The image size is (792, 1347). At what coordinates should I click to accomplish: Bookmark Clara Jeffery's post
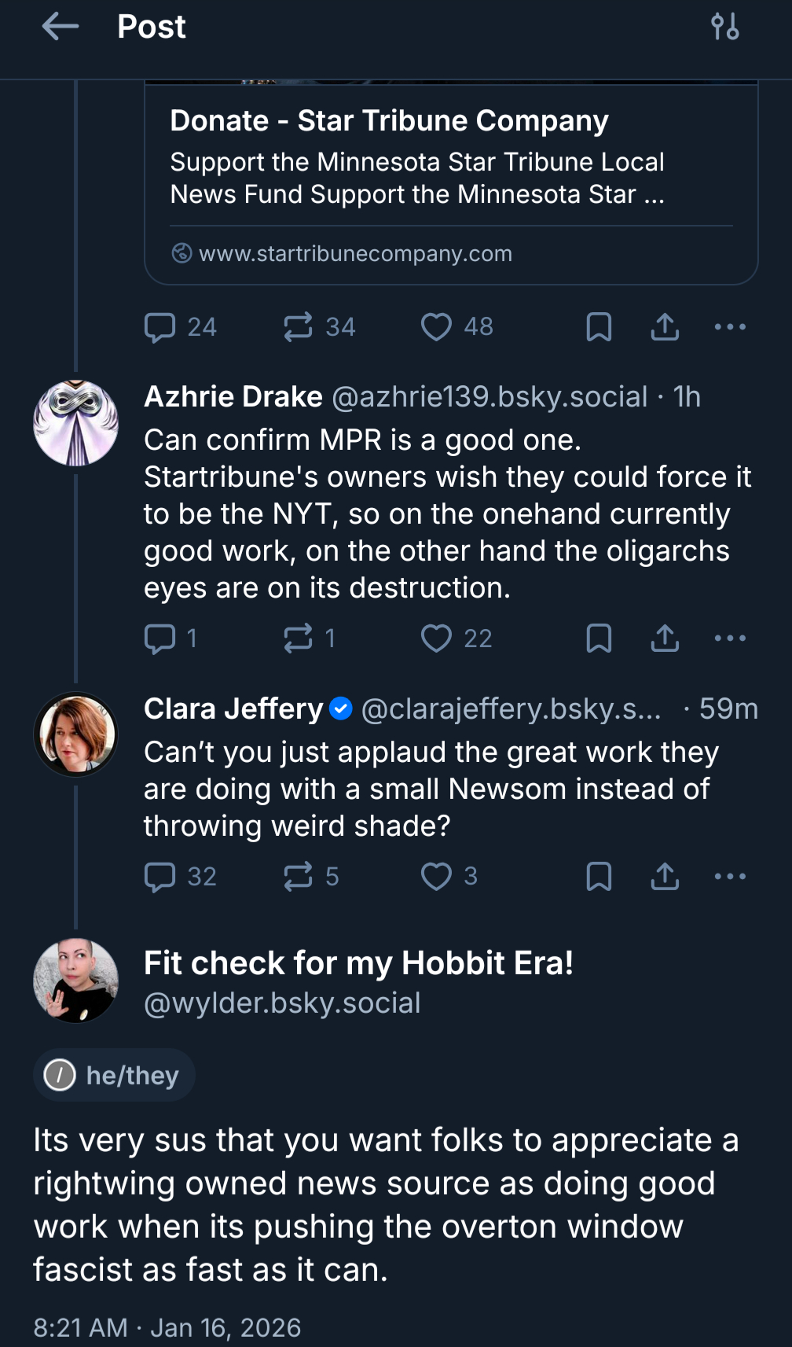[599, 877]
